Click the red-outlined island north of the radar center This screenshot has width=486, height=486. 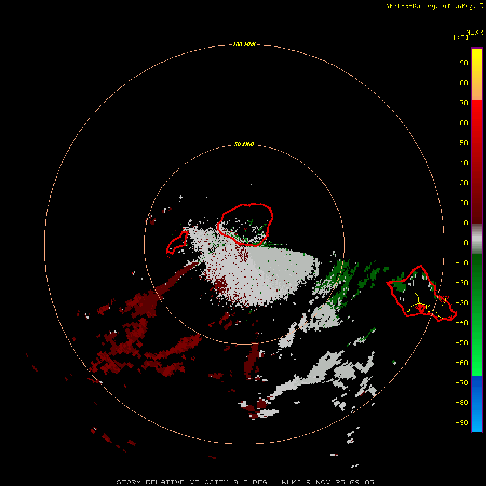click(x=245, y=225)
